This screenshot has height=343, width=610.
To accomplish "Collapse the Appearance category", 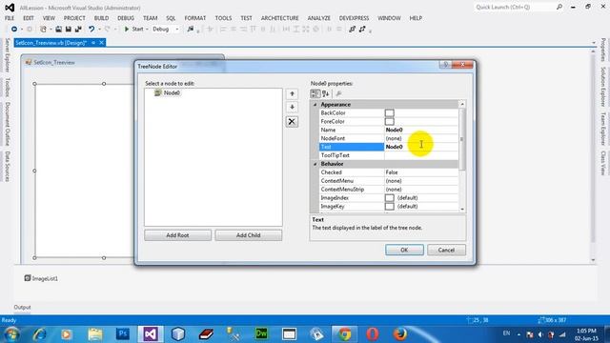I will coord(315,105).
